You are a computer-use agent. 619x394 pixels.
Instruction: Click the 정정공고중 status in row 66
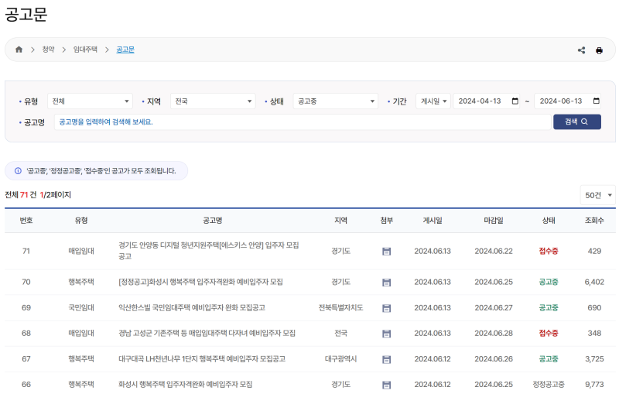click(x=549, y=384)
